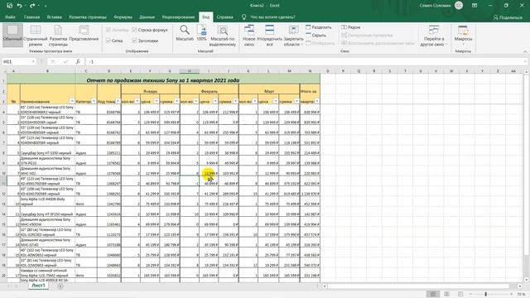The image size is (530, 298).
Task: Collapse the ribbon with the chevron
Action: 525,51
